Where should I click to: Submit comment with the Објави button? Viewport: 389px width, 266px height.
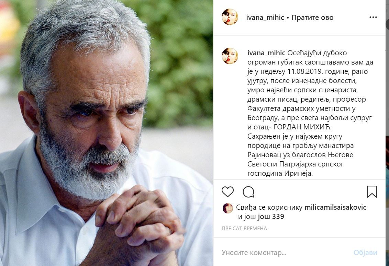point(365,253)
